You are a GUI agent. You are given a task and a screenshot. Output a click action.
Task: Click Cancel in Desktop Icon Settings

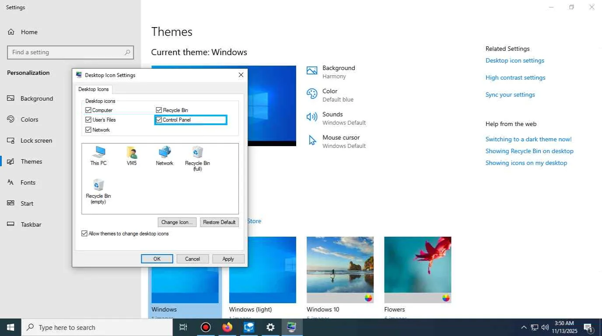click(x=192, y=259)
